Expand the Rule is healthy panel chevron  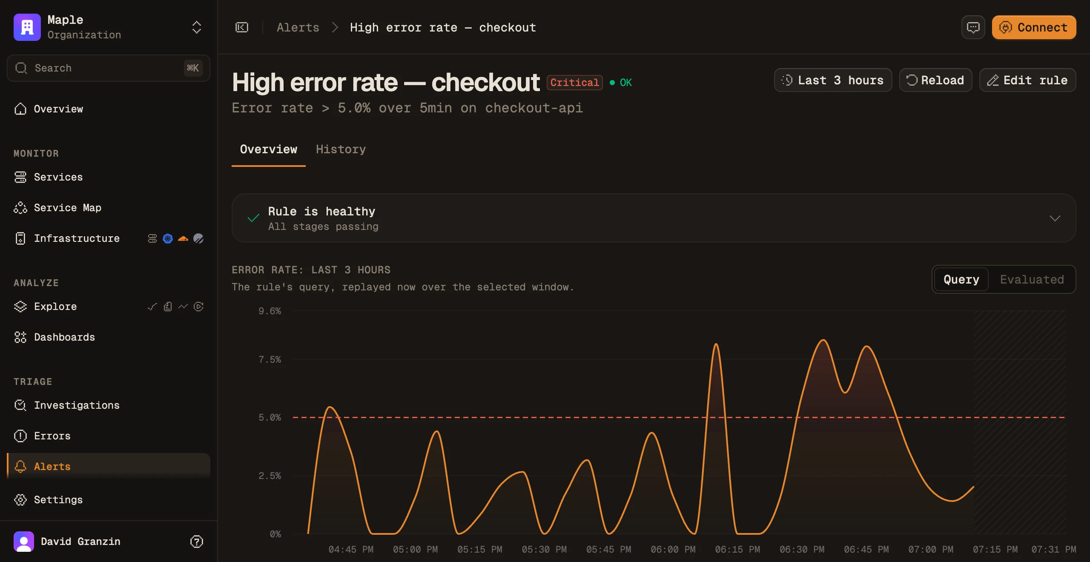(x=1055, y=218)
